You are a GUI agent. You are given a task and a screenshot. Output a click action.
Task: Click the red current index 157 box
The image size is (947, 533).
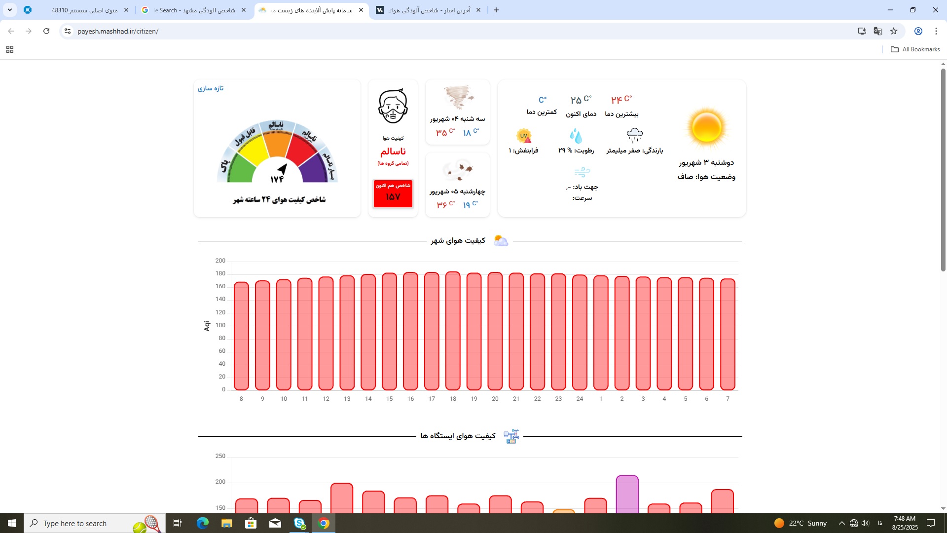click(393, 193)
